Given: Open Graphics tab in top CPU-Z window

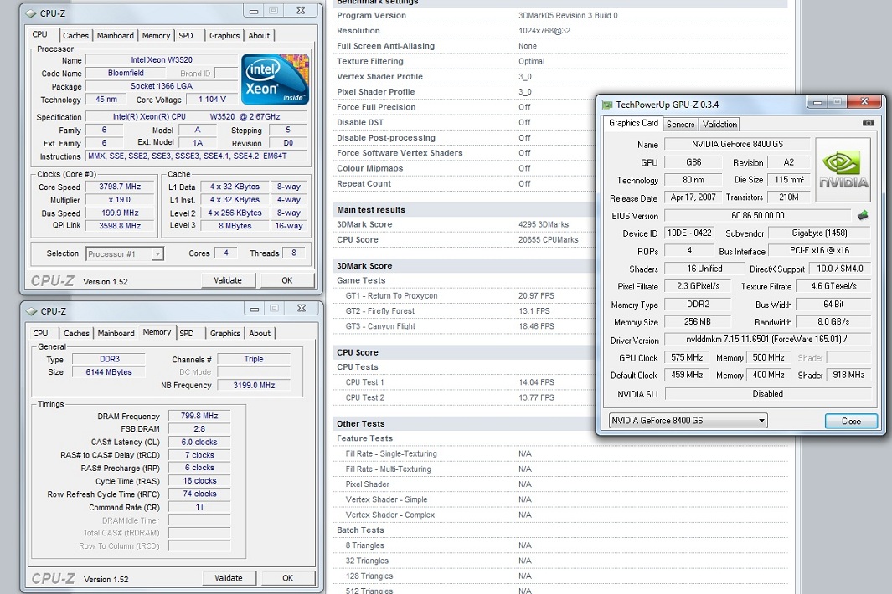Looking at the screenshot, I should point(224,35).
